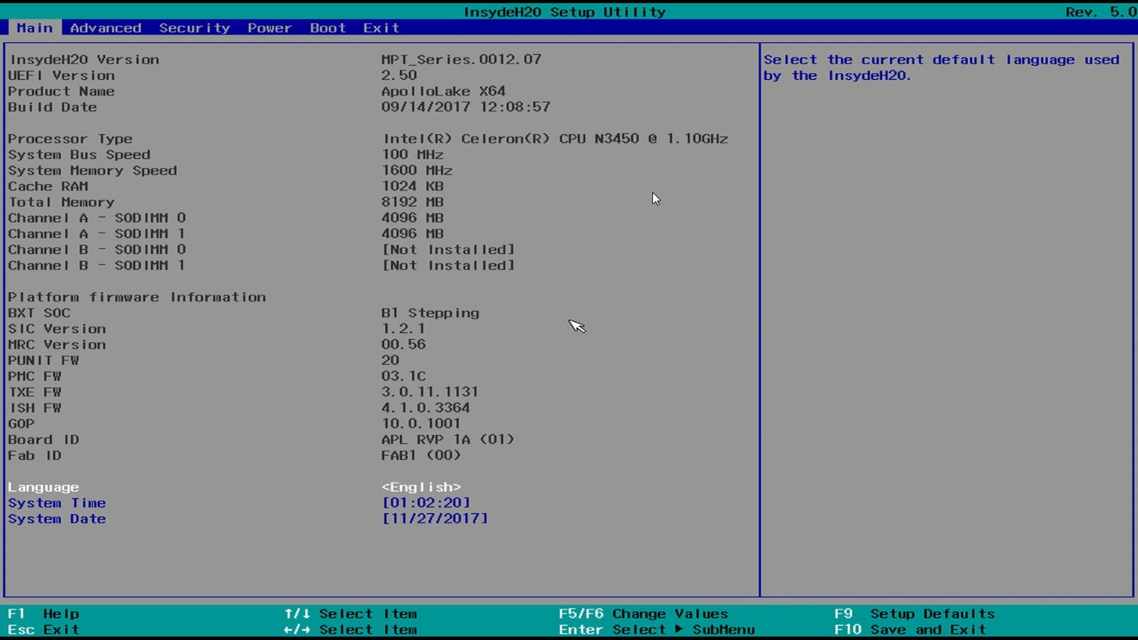Click the language help description text
Viewport: 1138px width, 640px height.
(x=942, y=67)
